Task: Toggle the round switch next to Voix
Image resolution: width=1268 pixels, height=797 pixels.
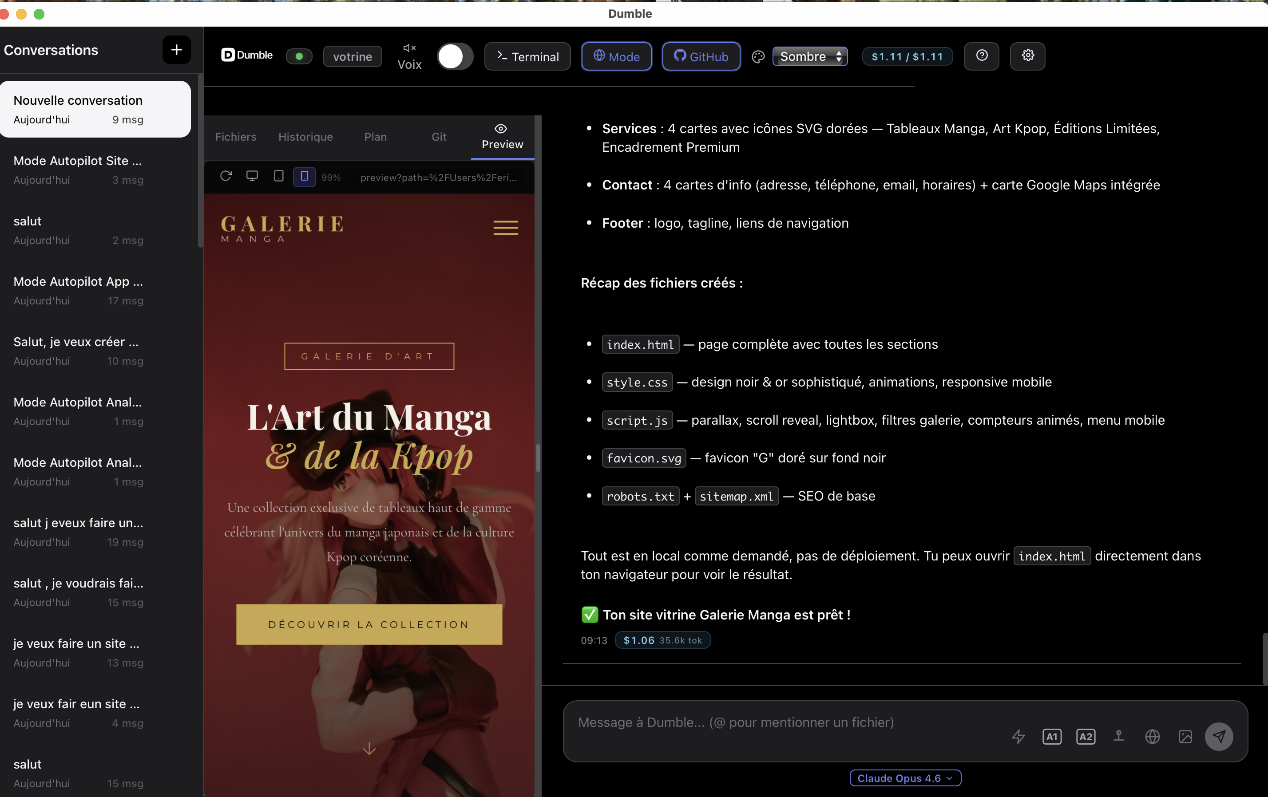Action: coord(455,57)
